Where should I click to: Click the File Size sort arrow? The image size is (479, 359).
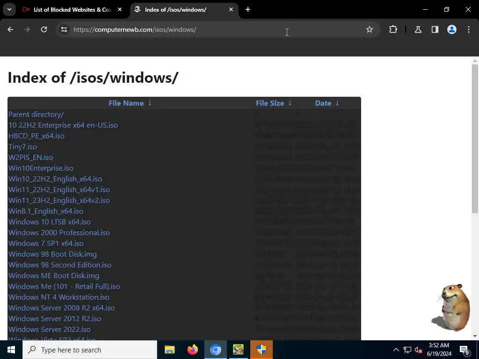click(x=290, y=103)
